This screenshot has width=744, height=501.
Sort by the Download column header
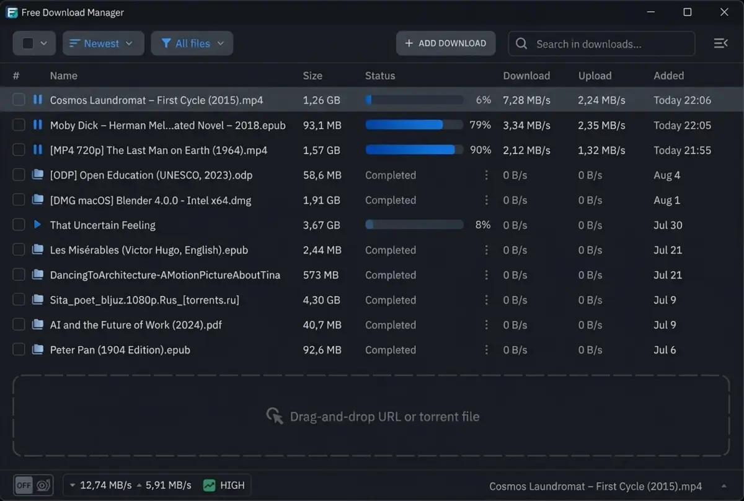pos(526,76)
